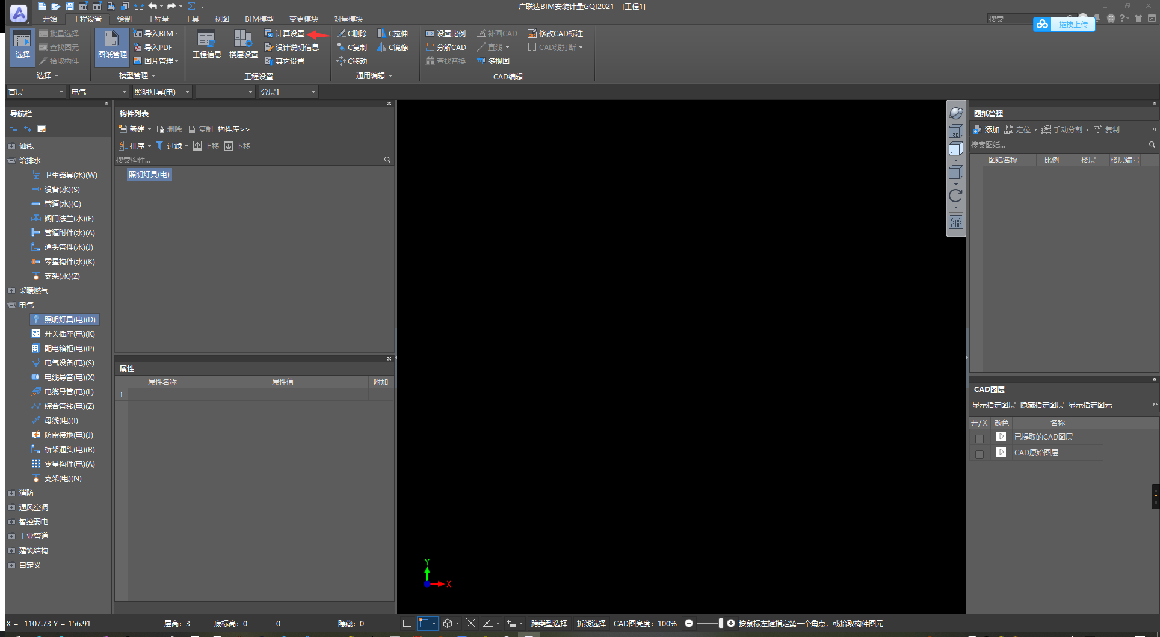The height and width of the screenshot is (637, 1160).
Task: Open the 电气 discipline dropdown
Action: [99, 92]
